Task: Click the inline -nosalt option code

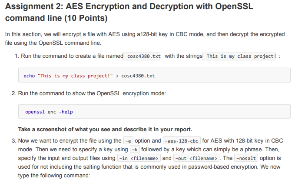Action: (x=246, y=158)
